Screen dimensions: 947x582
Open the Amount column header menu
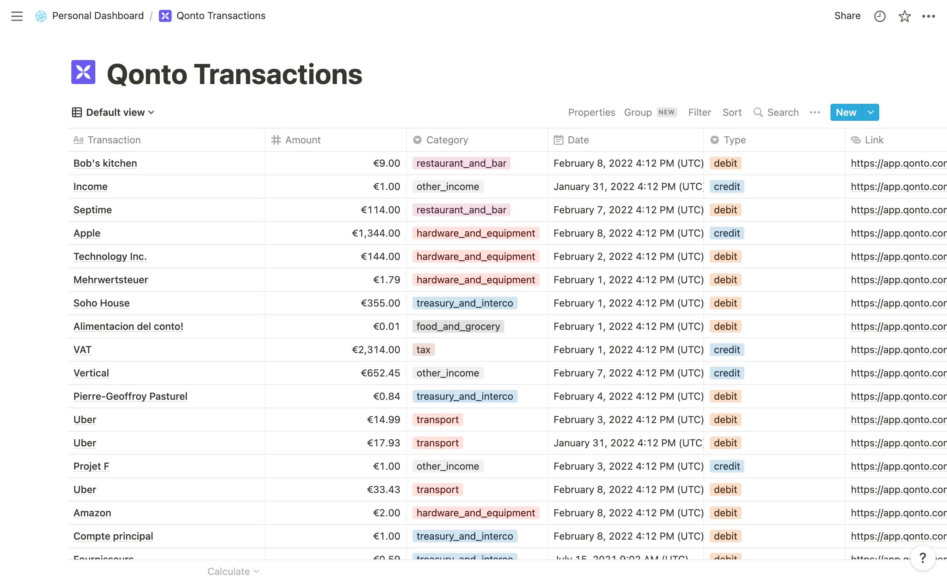[335, 140]
